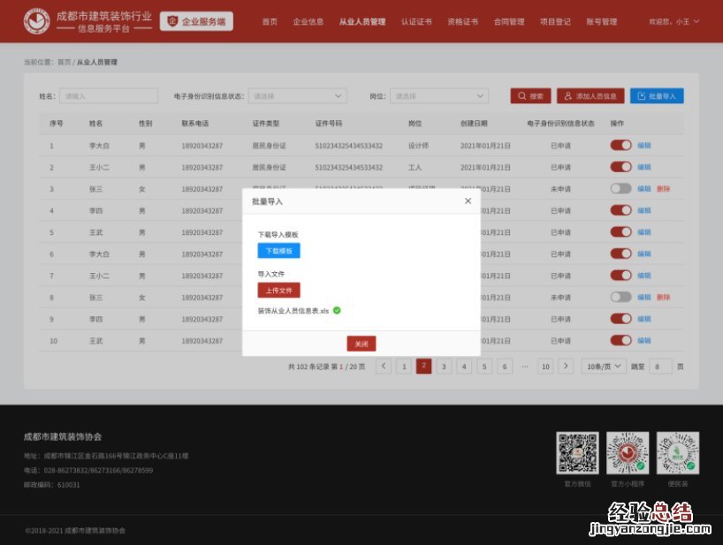Viewport: 723px width, 545px height.
Task: Click the pagination ellipsis
Action: pos(525,367)
